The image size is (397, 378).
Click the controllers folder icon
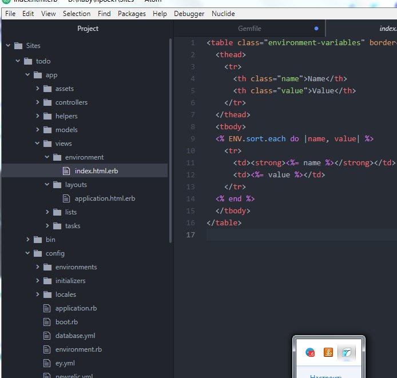tap(47, 102)
